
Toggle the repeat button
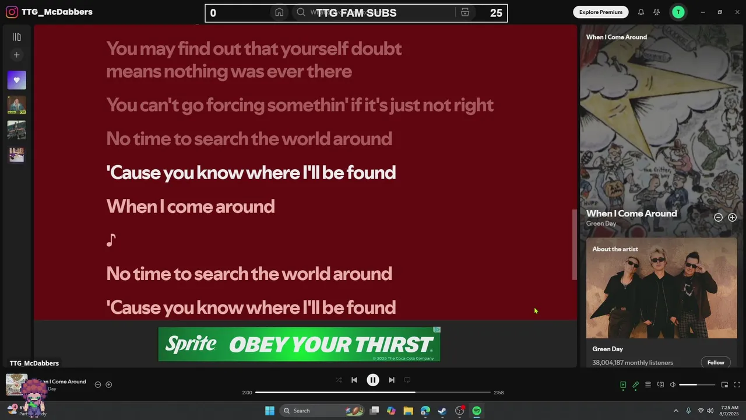[x=407, y=380]
